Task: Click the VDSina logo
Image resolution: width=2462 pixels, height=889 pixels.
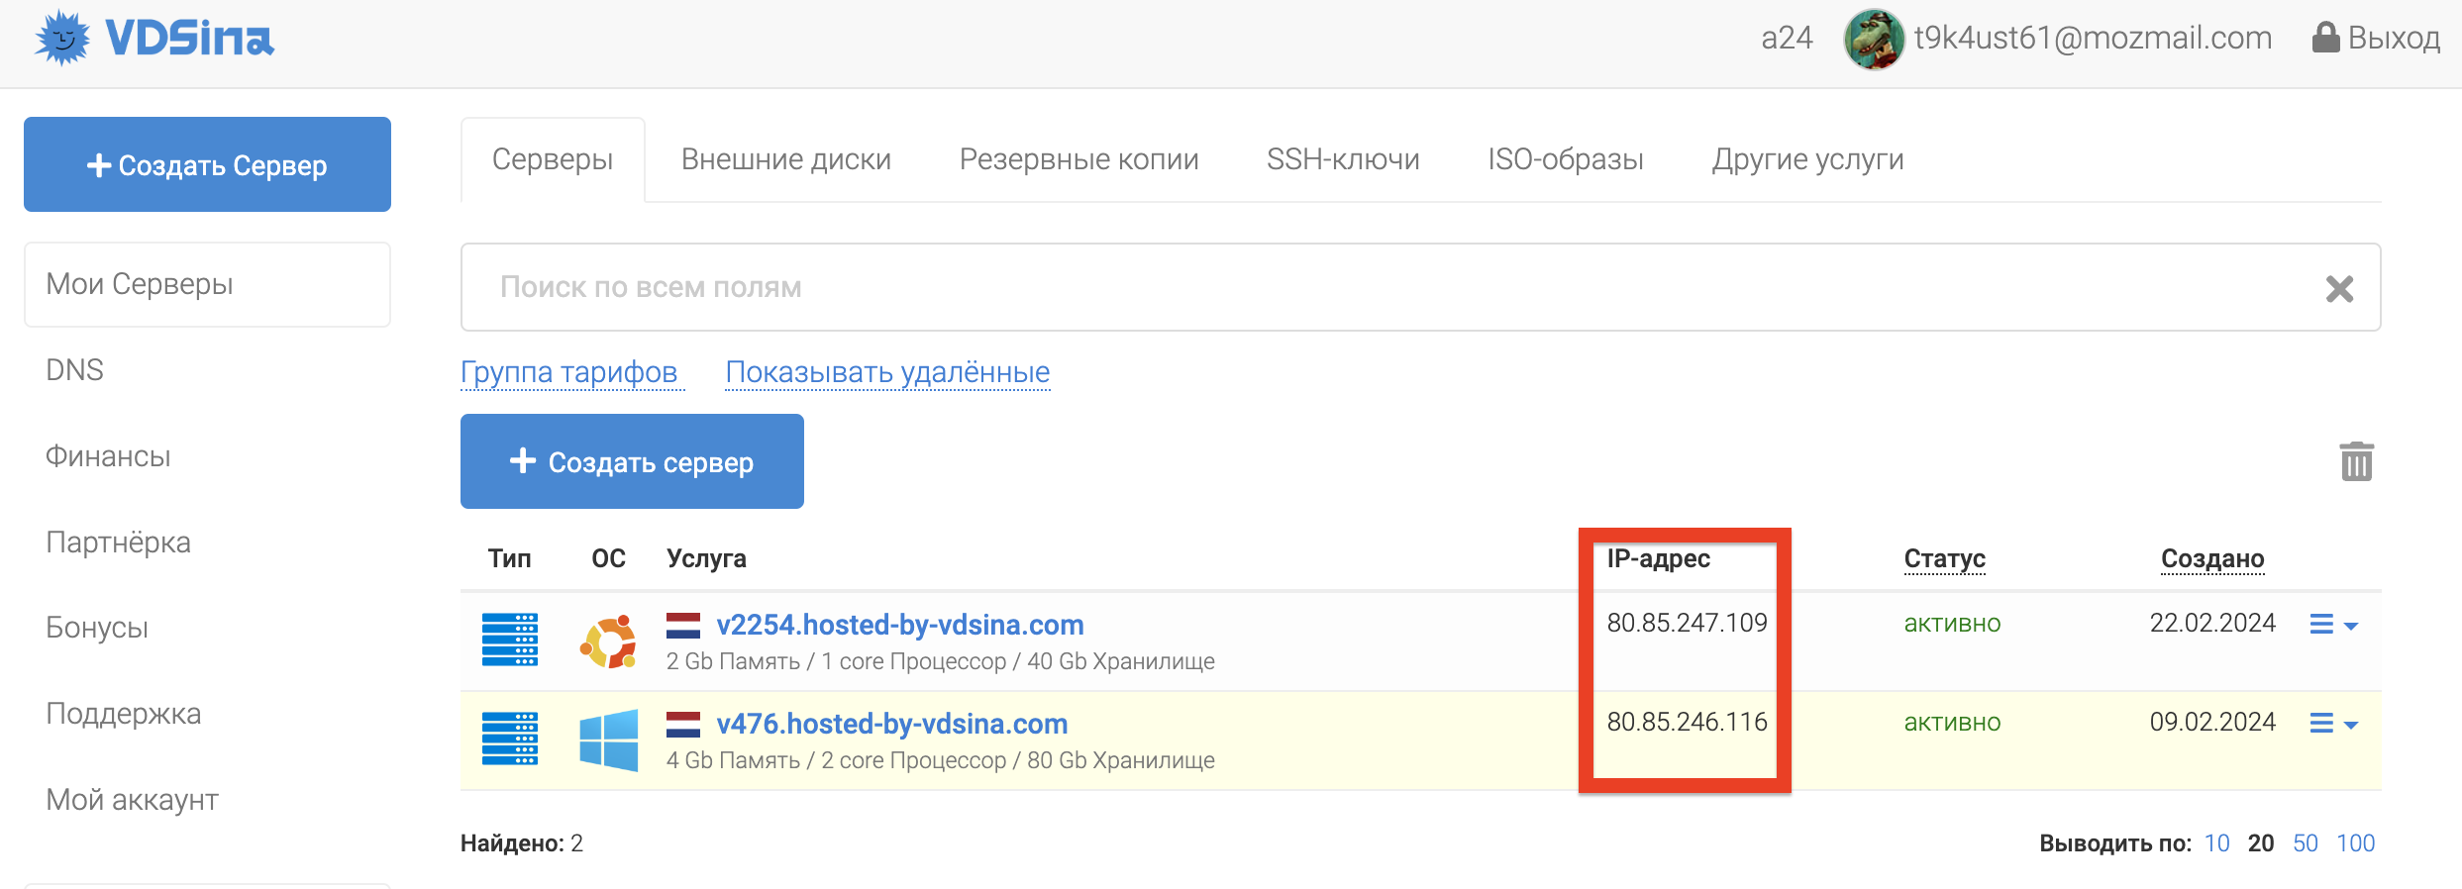Action: pyautogui.click(x=154, y=38)
